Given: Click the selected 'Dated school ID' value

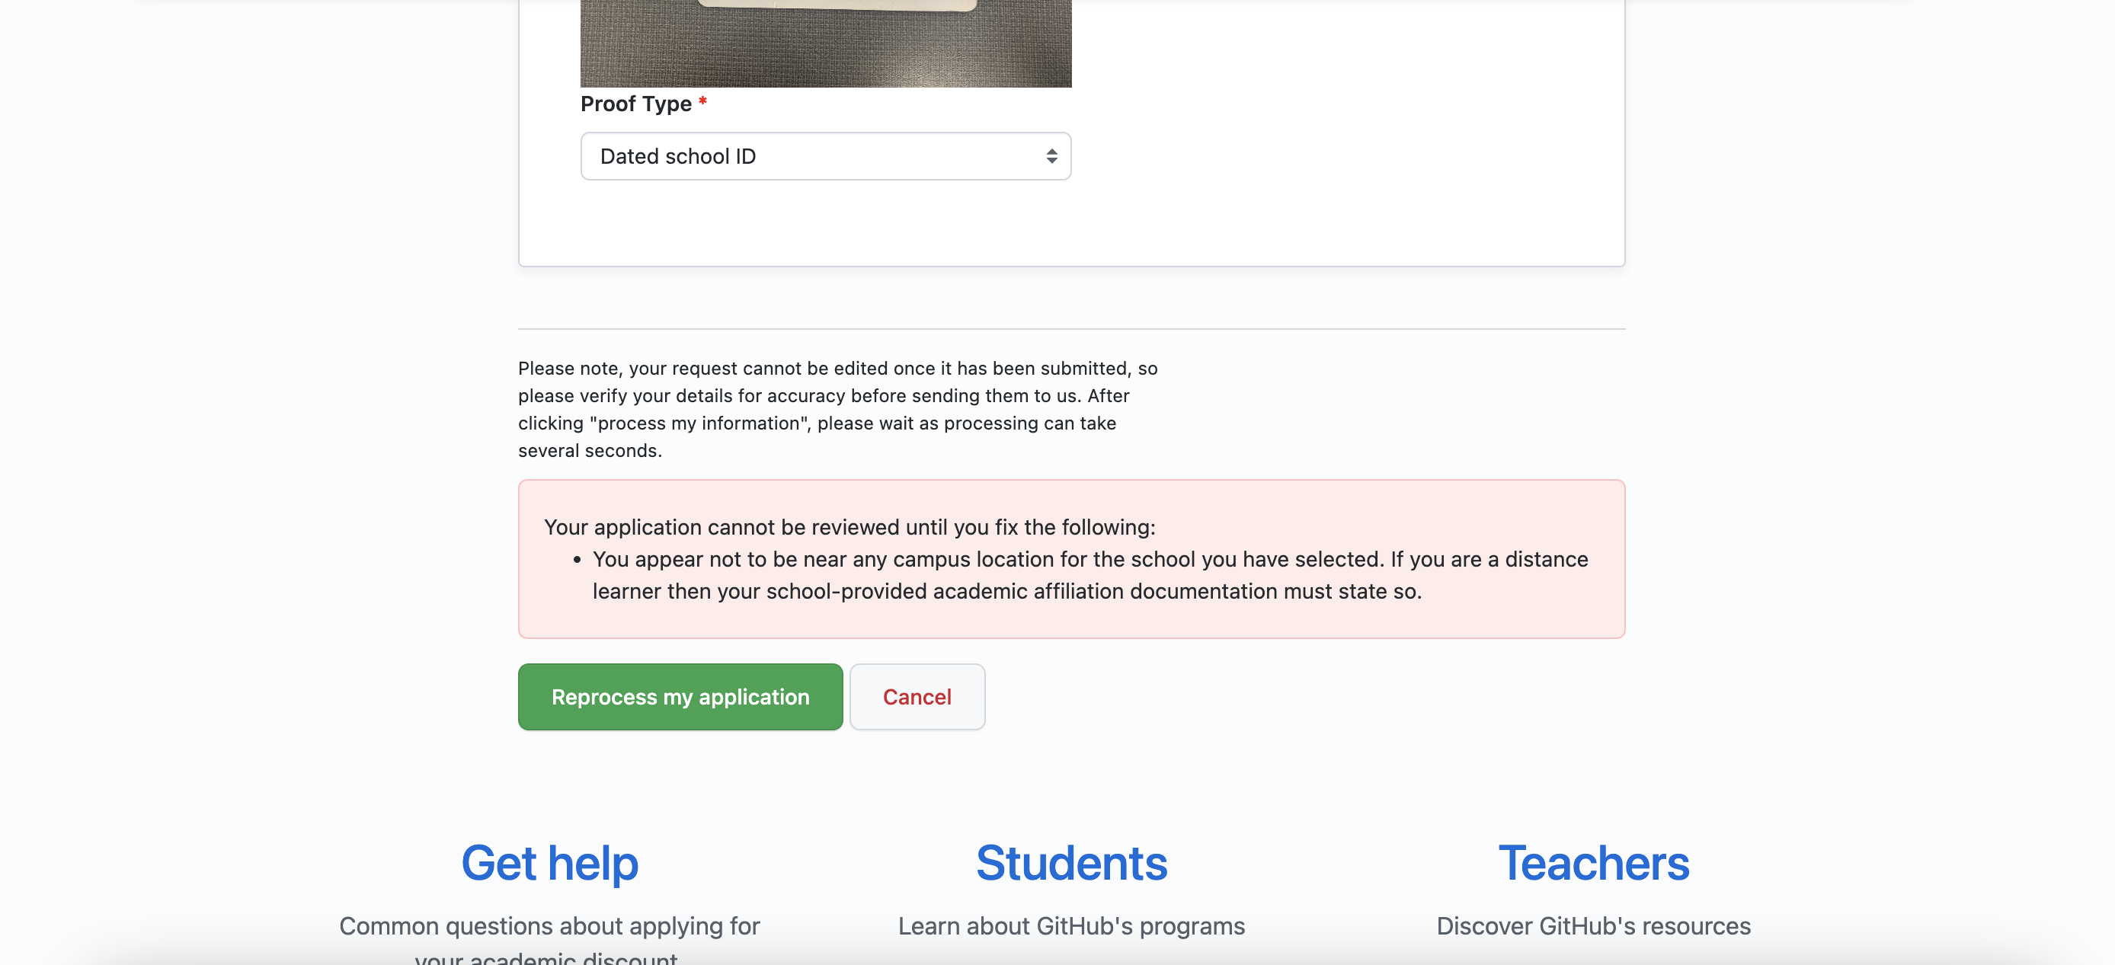Looking at the screenshot, I should 678,156.
